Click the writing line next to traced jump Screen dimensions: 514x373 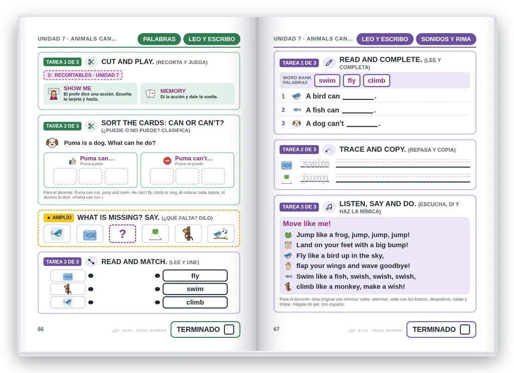[x=403, y=179]
